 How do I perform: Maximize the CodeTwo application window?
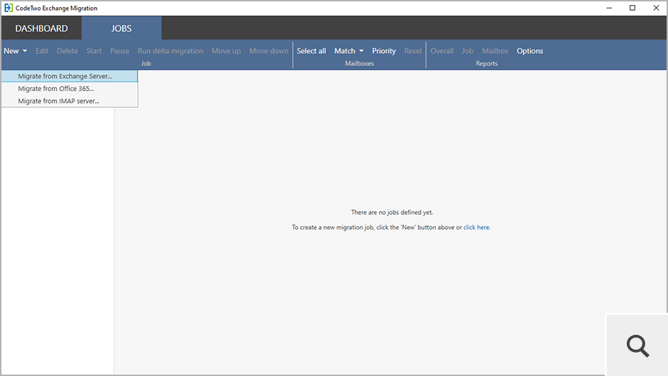pyautogui.click(x=632, y=8)
